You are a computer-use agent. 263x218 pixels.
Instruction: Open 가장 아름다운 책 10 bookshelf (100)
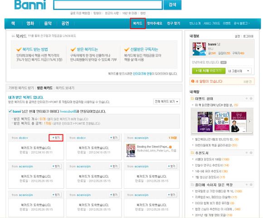pos(219,191)
